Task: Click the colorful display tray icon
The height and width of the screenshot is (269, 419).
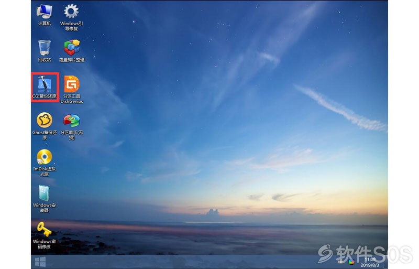Action: point(351,262)
